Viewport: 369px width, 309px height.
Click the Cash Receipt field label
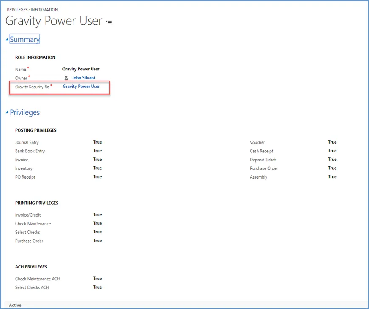261,151
